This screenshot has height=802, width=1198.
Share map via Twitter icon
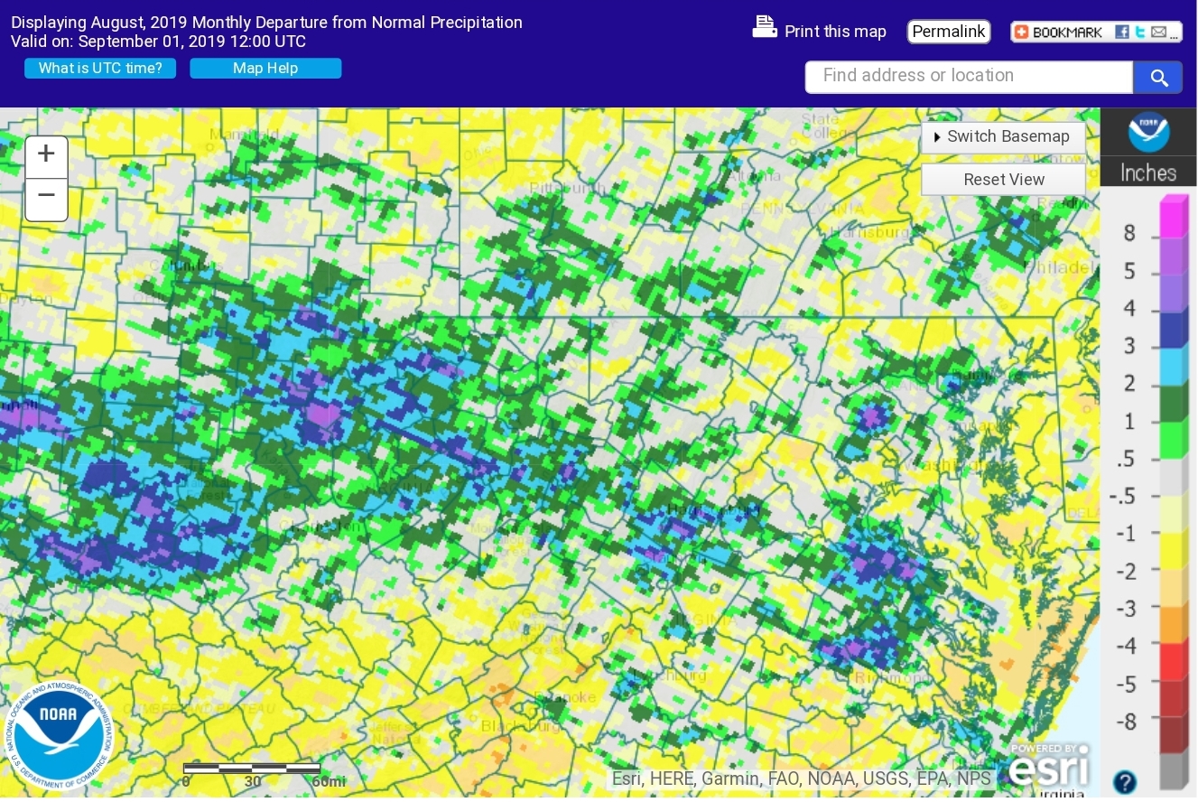point(1140,33)
